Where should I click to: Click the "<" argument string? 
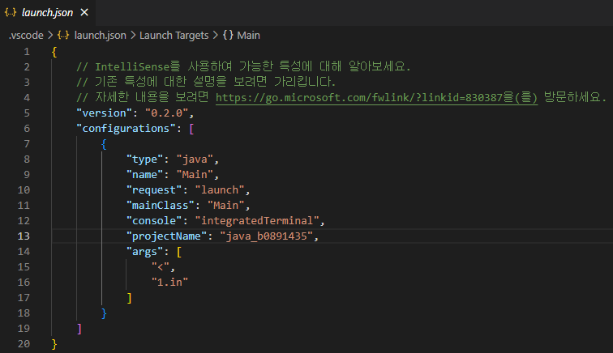coord(161,266)
